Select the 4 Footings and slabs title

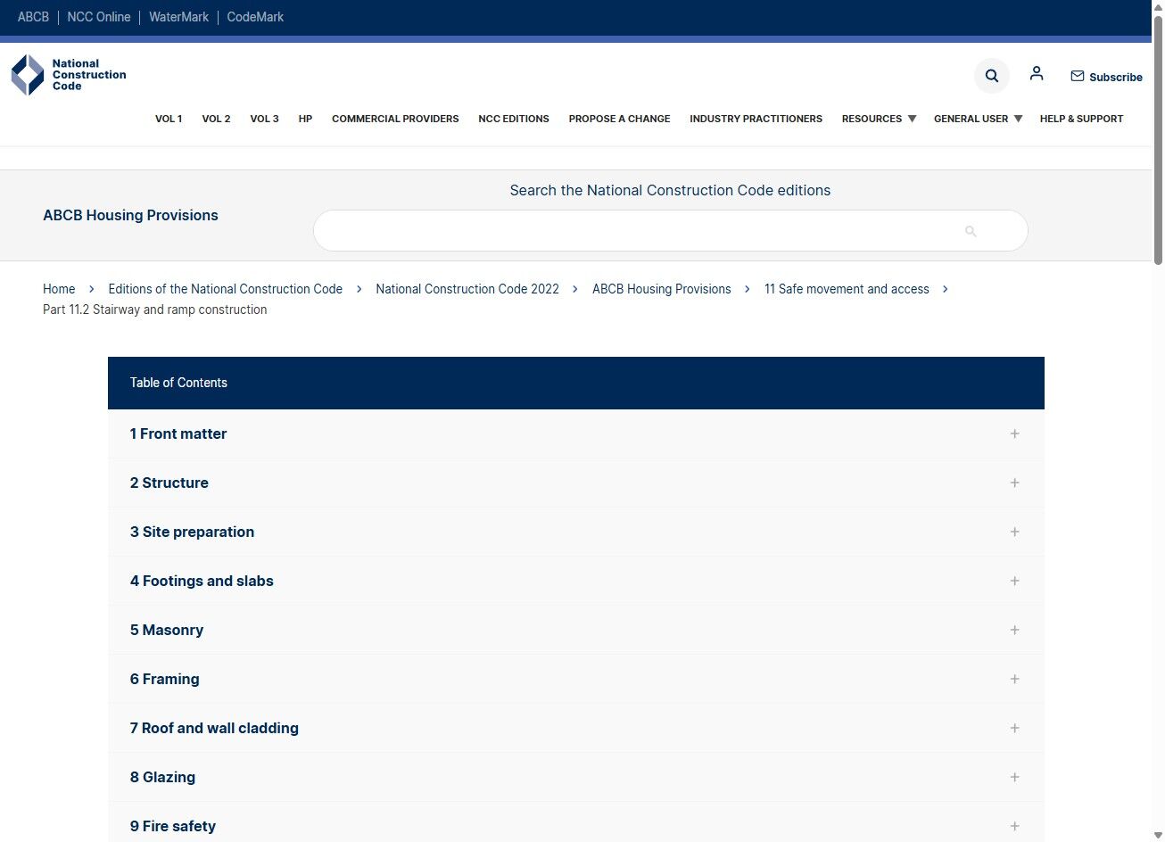pyautogui.click(x=202, y=581)
